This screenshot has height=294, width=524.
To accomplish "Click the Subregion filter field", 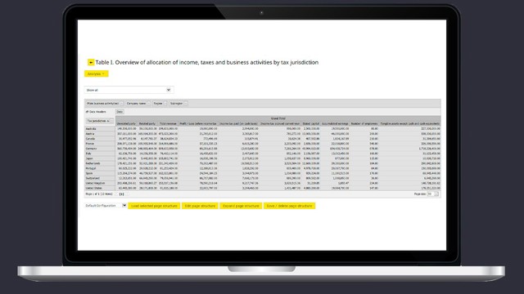I will (x=178, y=104).
